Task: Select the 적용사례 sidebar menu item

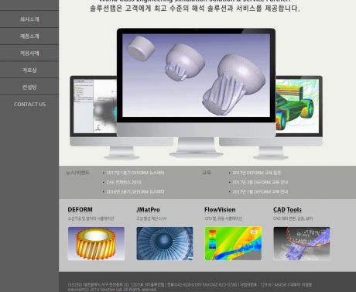Action: point(29,53)
